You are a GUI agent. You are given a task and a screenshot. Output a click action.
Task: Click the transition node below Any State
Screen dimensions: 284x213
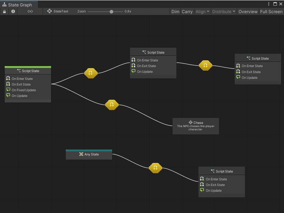pyautogui.click(x=155, y=168)
